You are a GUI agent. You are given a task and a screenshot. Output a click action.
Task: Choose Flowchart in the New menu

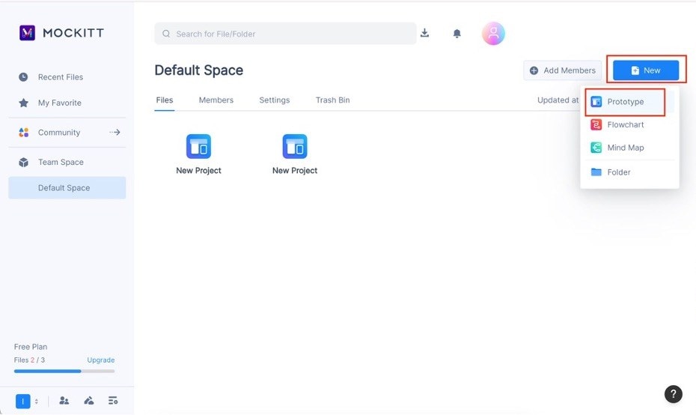coord(625,124)
